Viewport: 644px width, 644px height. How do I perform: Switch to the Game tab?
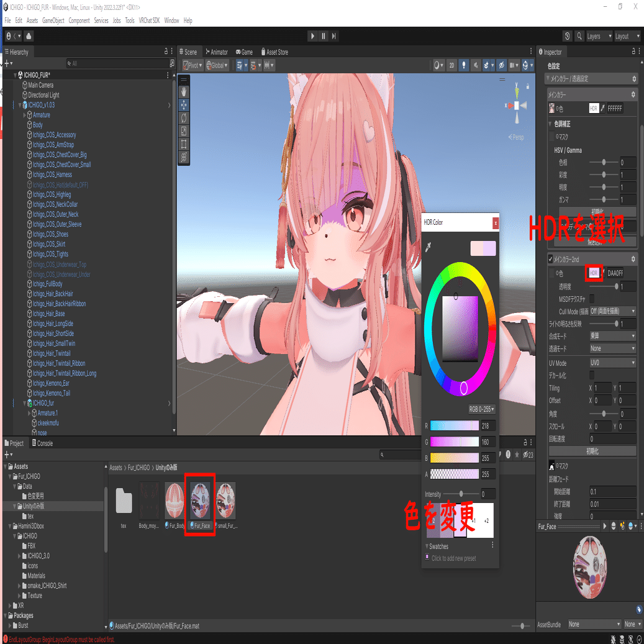[x=245, y=52]
